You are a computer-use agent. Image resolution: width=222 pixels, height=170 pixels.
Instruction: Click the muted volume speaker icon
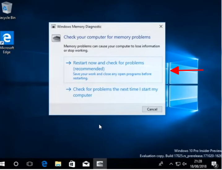pos(185,163)
